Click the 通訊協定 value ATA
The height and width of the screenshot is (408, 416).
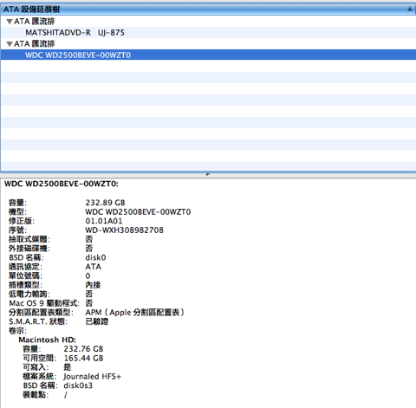94,267
